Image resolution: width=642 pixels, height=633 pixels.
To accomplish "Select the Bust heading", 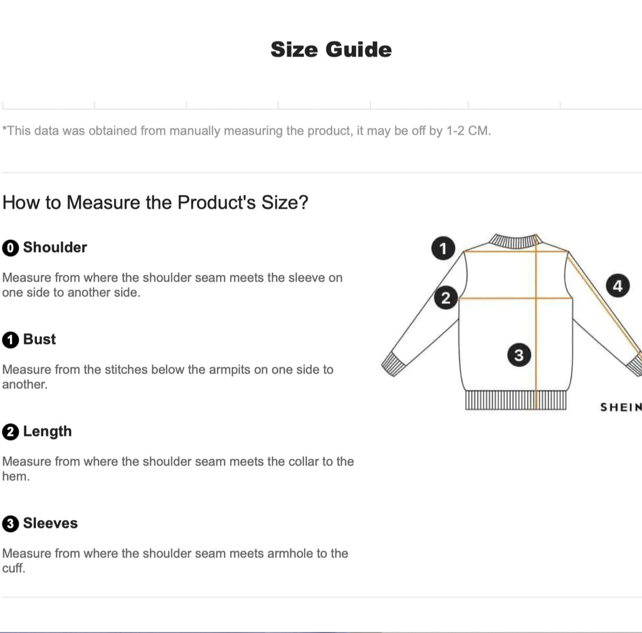I will click(39, 339).
